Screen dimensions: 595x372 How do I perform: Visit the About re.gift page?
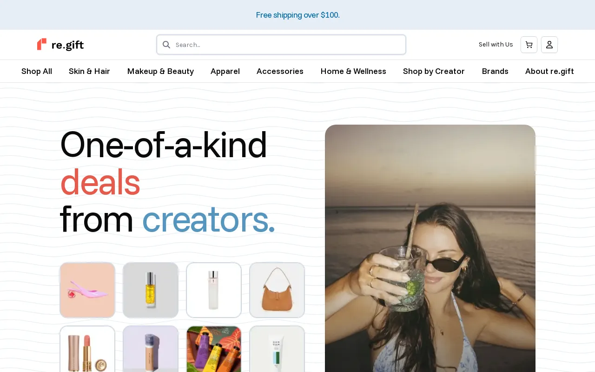coord(549,71)
